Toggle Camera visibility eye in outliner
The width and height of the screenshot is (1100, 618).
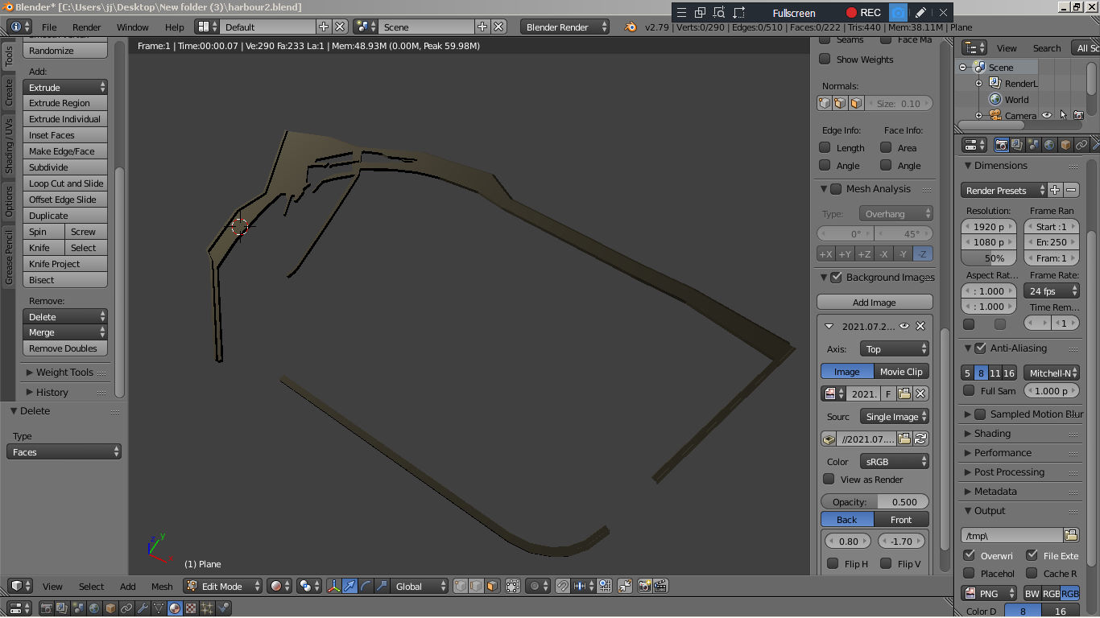click(1047, 115)
